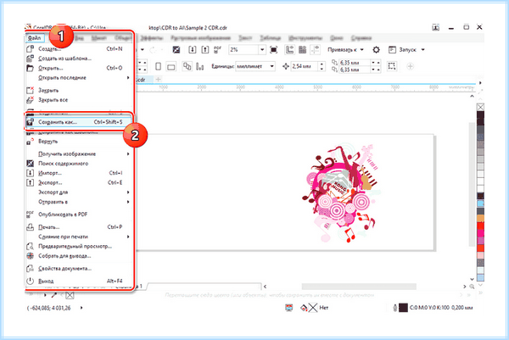
Task: Click the Import icon in the toolbar
Action: [193, 50]
